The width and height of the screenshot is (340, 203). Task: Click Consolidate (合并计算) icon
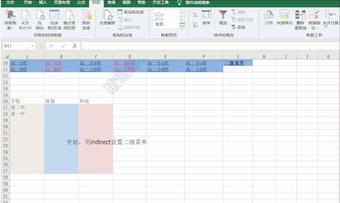click(x=330, y=15)
